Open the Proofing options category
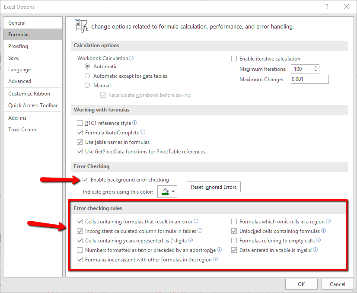 tap(33, 46)
